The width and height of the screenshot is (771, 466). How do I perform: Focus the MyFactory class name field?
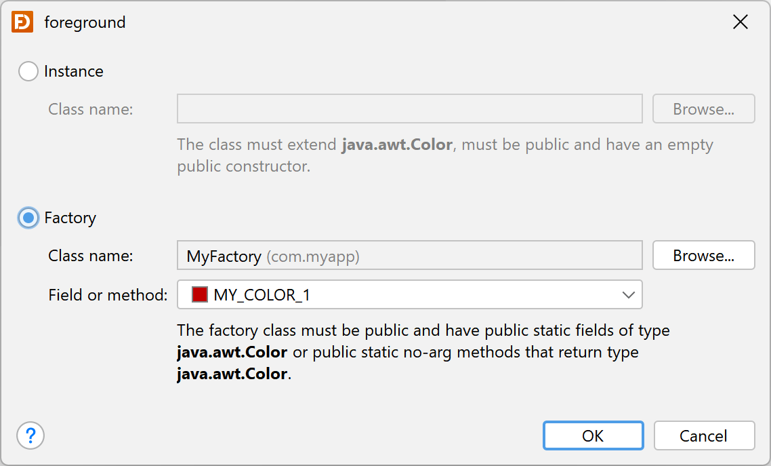pyautogui.click(x=410, y=255)
